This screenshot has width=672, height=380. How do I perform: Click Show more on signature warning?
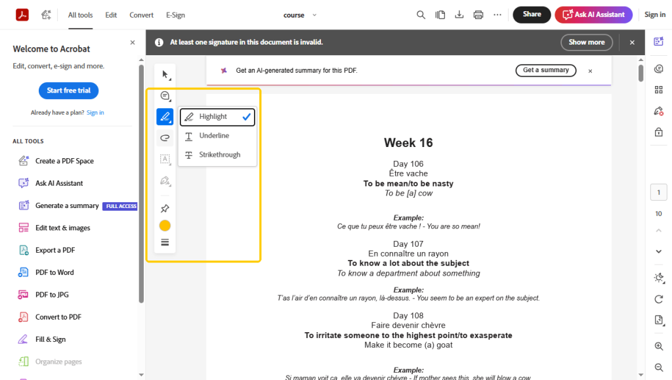(x=586, y=43)
